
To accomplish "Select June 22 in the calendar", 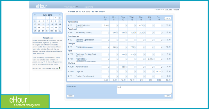I will (56, 28).
